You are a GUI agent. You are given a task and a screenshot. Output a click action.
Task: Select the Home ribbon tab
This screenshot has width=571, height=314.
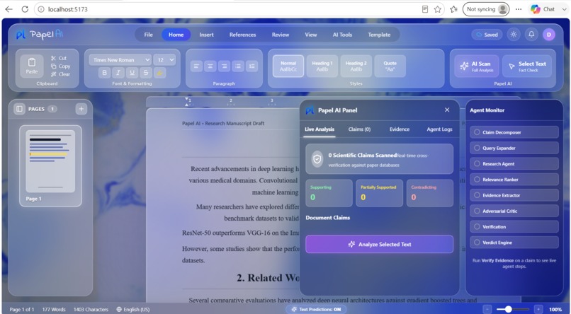click(x=176, y=35)
